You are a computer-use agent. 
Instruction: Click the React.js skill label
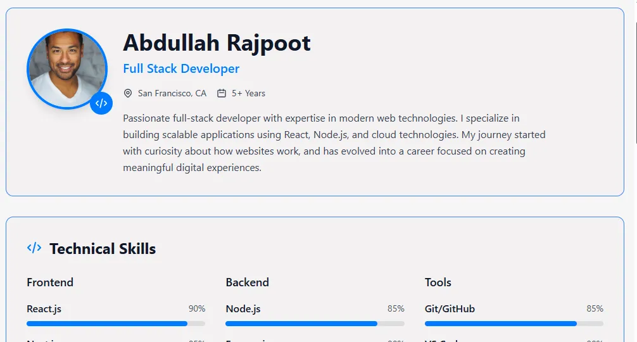(44, 309)
